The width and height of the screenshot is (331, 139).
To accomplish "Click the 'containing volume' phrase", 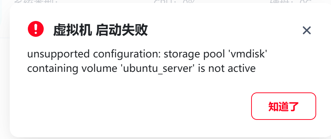I will tap(72, 69).
